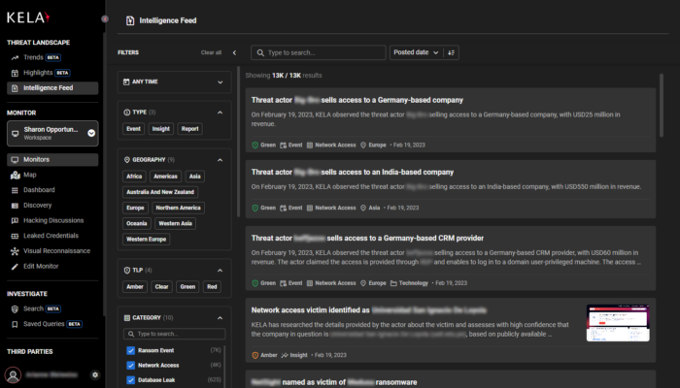Screen dimensions: 680x388
Task: Select the Africa geography chip
Action: click(134, 177)
